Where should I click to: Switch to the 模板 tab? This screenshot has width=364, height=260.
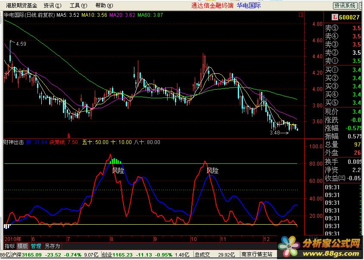[x=22, y=246]
